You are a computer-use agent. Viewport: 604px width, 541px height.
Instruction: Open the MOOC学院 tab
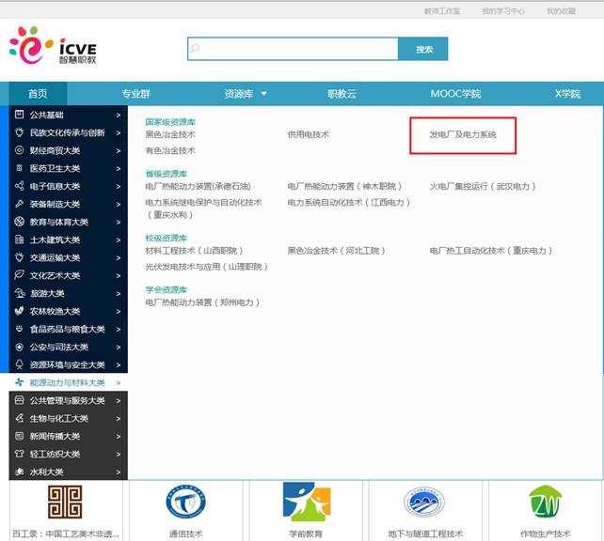click(x=455, y=93)
